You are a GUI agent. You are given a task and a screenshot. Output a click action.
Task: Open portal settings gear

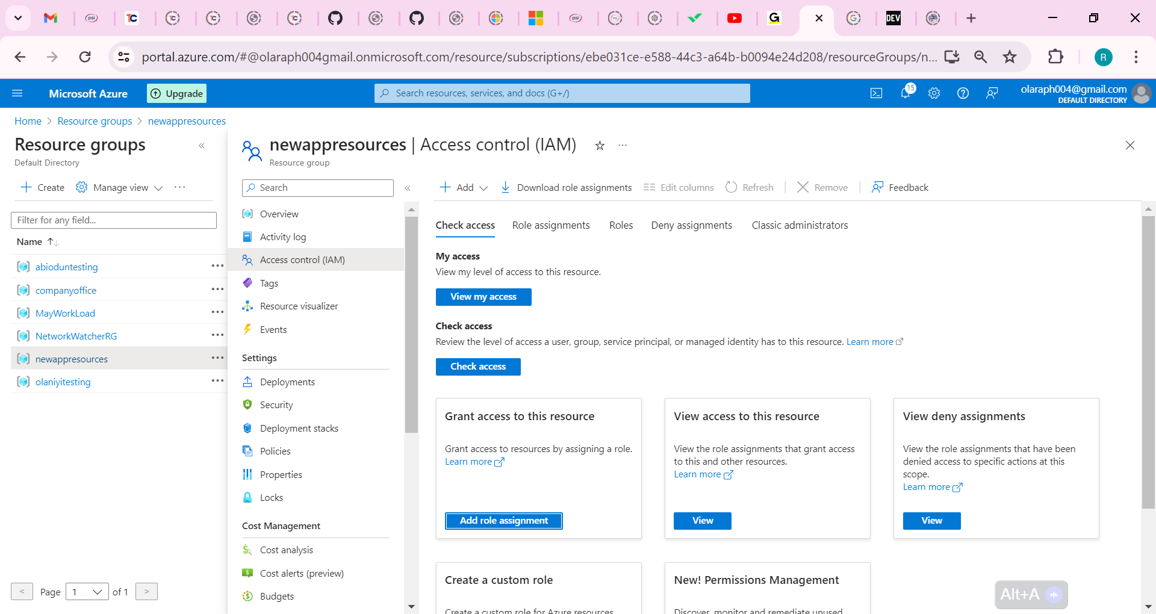(934, 93)
